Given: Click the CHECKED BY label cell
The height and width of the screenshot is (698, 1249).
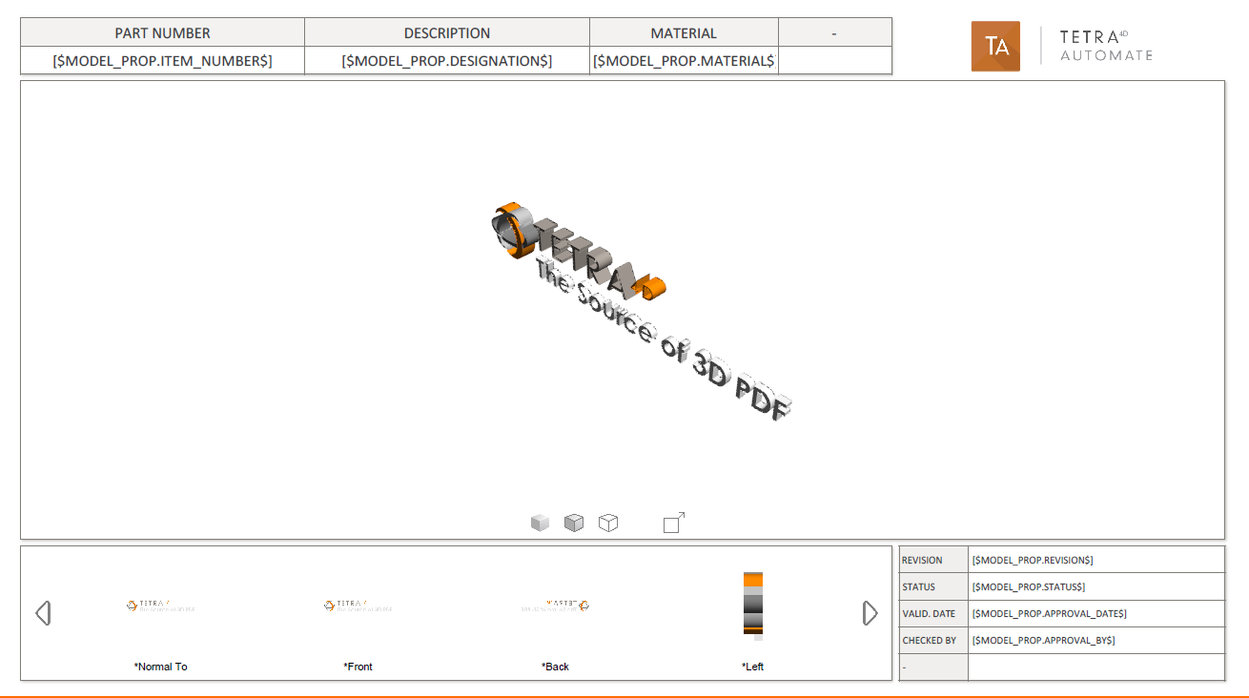Looking at the screenshot, I should click(x=933, y=640).
